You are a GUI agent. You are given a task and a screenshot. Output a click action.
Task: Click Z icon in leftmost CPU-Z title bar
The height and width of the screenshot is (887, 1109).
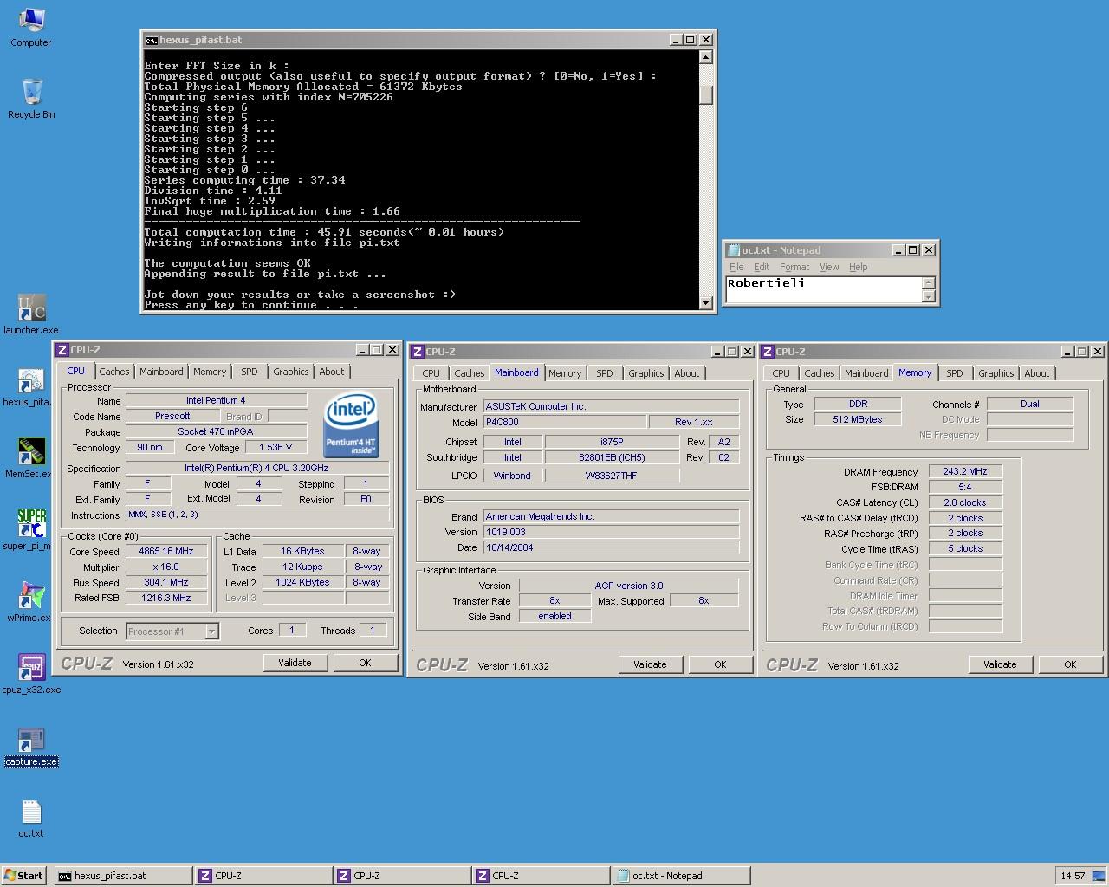(62, 350)
